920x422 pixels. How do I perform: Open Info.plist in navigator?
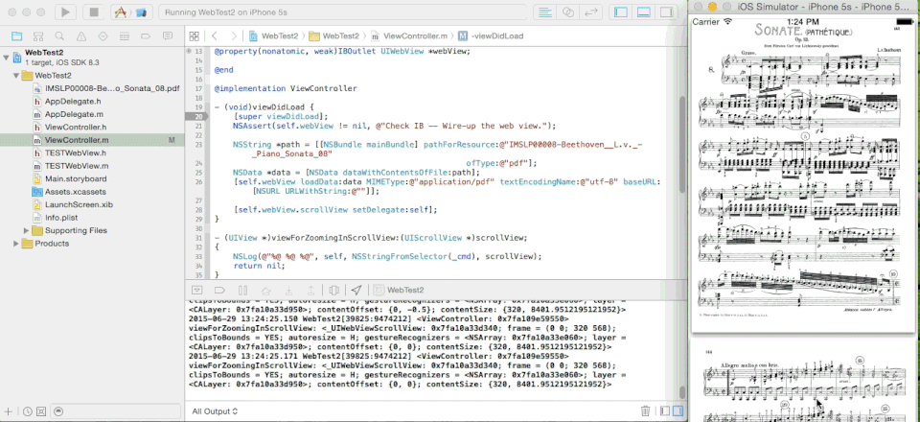56,218
